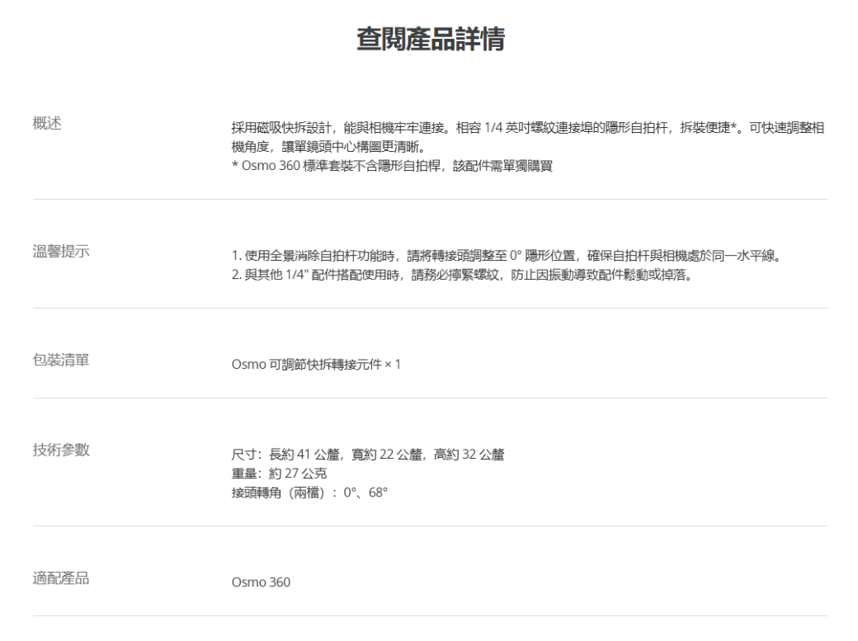Image resolution: width=858 pixels, height=641 pixels.
Task: Click the 查閱產品詳情 page heading
Action: pyautogui.click(x=429, y=41)
